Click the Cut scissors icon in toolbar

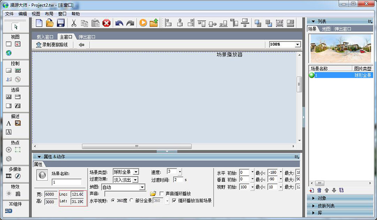pyautogui.click(x=74, y=23)
